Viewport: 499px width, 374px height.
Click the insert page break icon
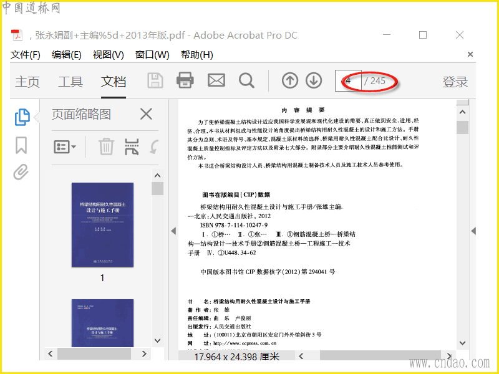[132, 146]
